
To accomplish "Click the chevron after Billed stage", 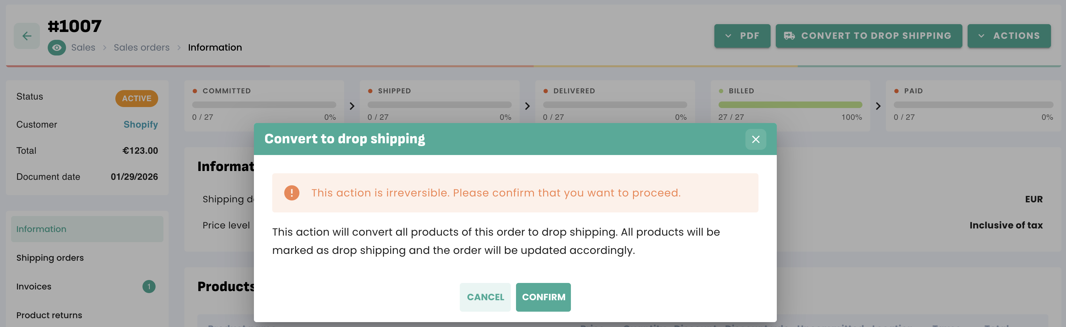I will coord(878,106).
